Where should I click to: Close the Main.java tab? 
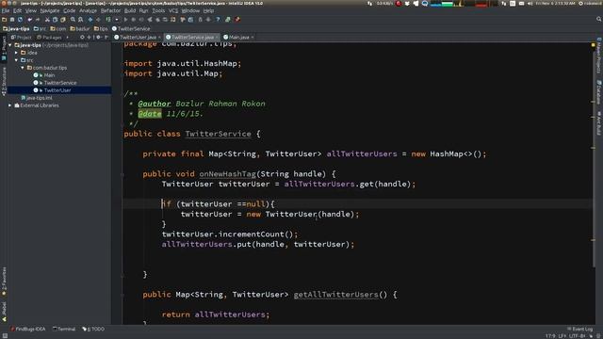click(253, 38)
